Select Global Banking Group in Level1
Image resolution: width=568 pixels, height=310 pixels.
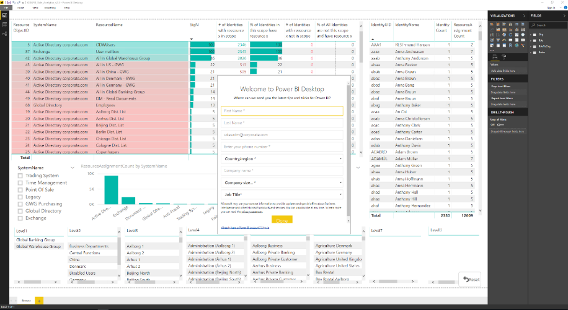[x=35, y=239]
